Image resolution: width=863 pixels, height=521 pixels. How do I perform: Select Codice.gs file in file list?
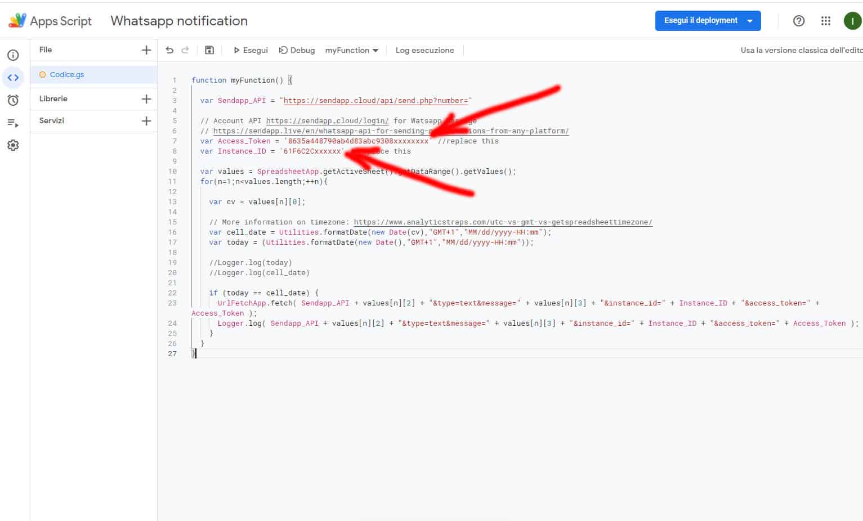pyautogui.click(x=66, y=74)
